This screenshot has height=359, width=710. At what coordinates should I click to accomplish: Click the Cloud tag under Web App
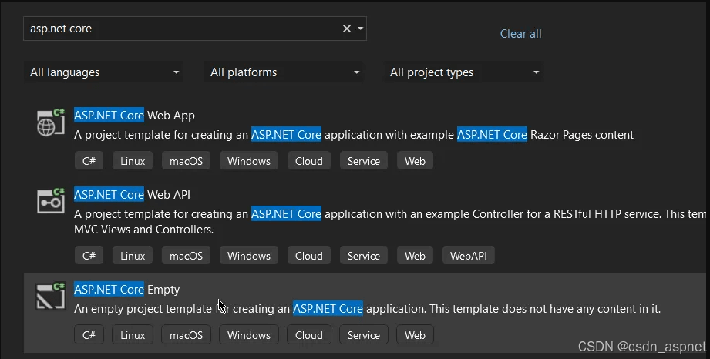309,161
